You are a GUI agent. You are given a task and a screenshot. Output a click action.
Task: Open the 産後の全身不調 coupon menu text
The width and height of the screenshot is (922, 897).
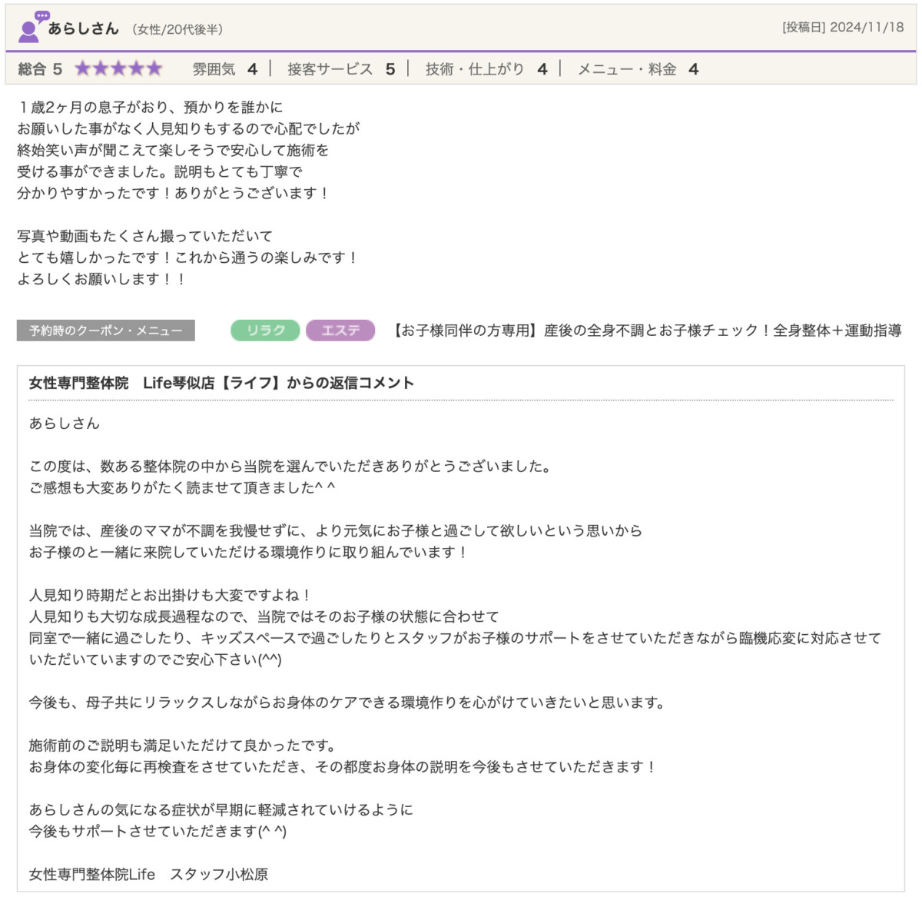click(x=645, y=331)
